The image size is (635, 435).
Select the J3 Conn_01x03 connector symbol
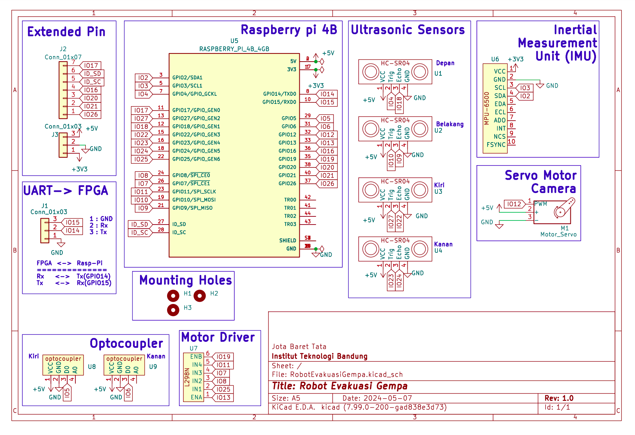click(63, 145)
